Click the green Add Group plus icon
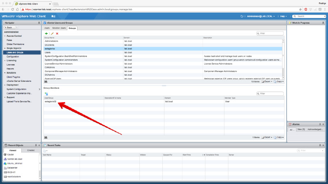 [x=46, y=34]
